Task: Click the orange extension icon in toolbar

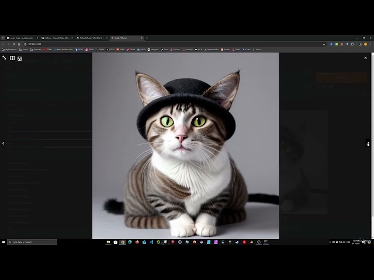Action: click(x=342, y=44)
